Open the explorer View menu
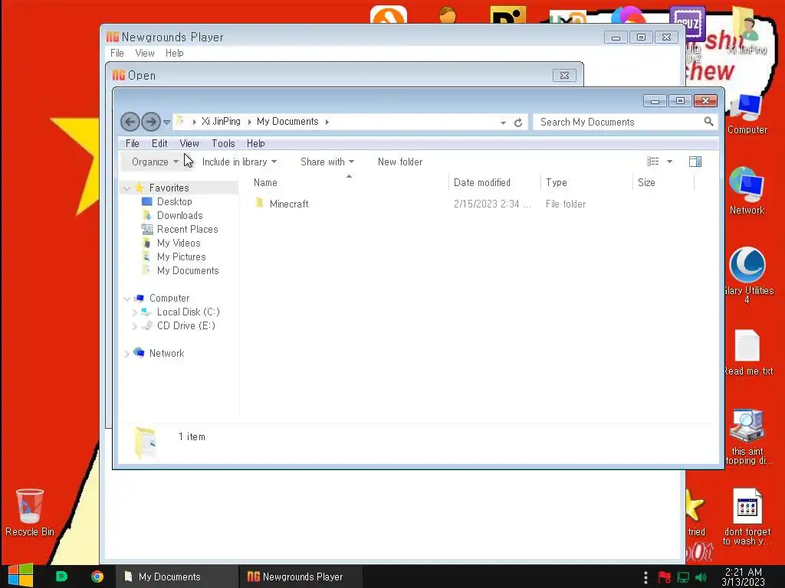The image size is (785, 588). (189, 143)
